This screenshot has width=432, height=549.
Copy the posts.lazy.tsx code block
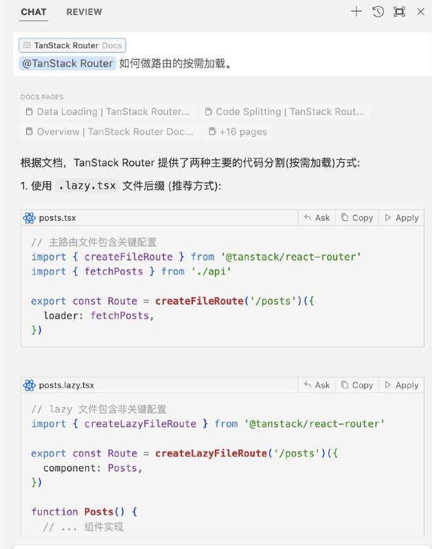[357, 385]
